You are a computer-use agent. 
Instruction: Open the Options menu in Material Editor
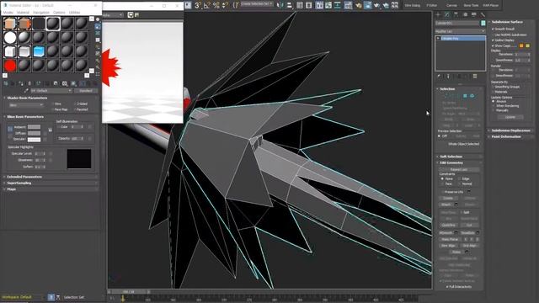(x=59, y=13)
